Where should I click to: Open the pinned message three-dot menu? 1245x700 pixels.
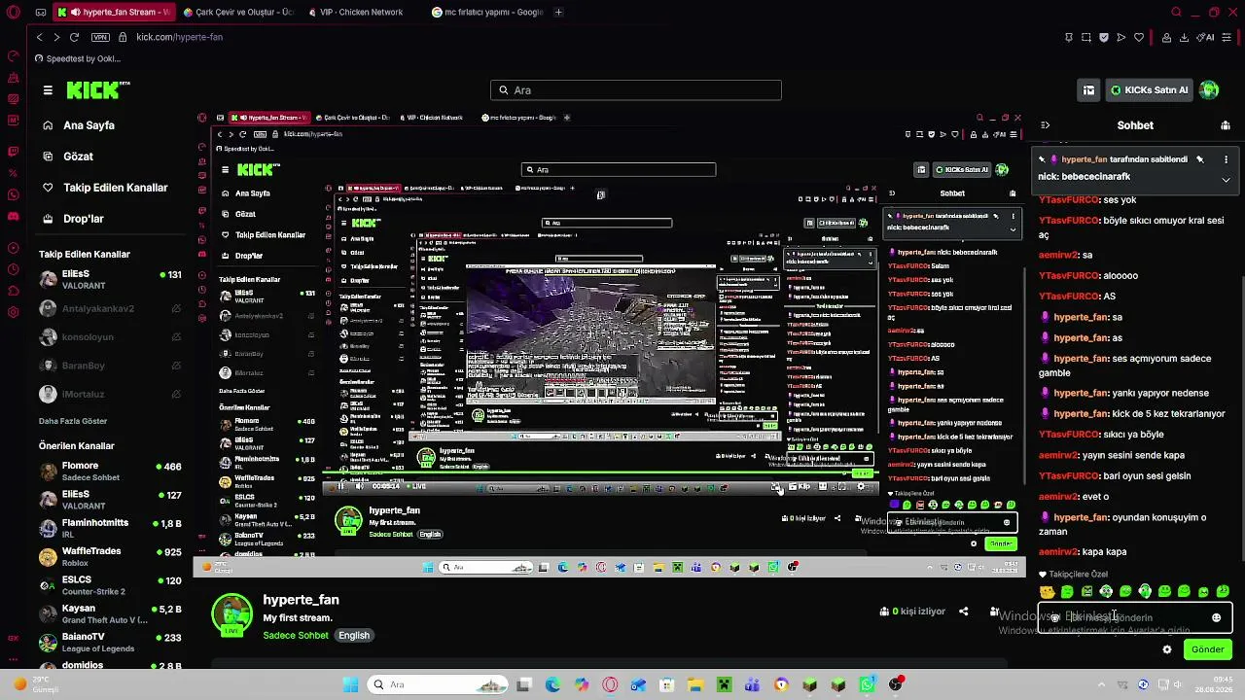pyautogui.click(x=1226, y=159)
